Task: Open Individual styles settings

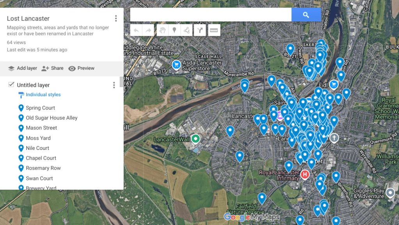Action: tap(43, 95)
